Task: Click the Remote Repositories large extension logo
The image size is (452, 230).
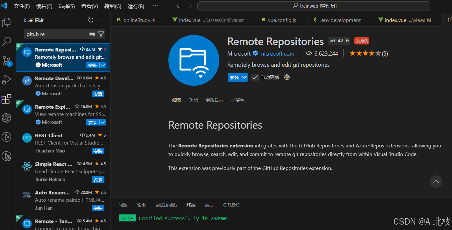Action: pos(194,60)
